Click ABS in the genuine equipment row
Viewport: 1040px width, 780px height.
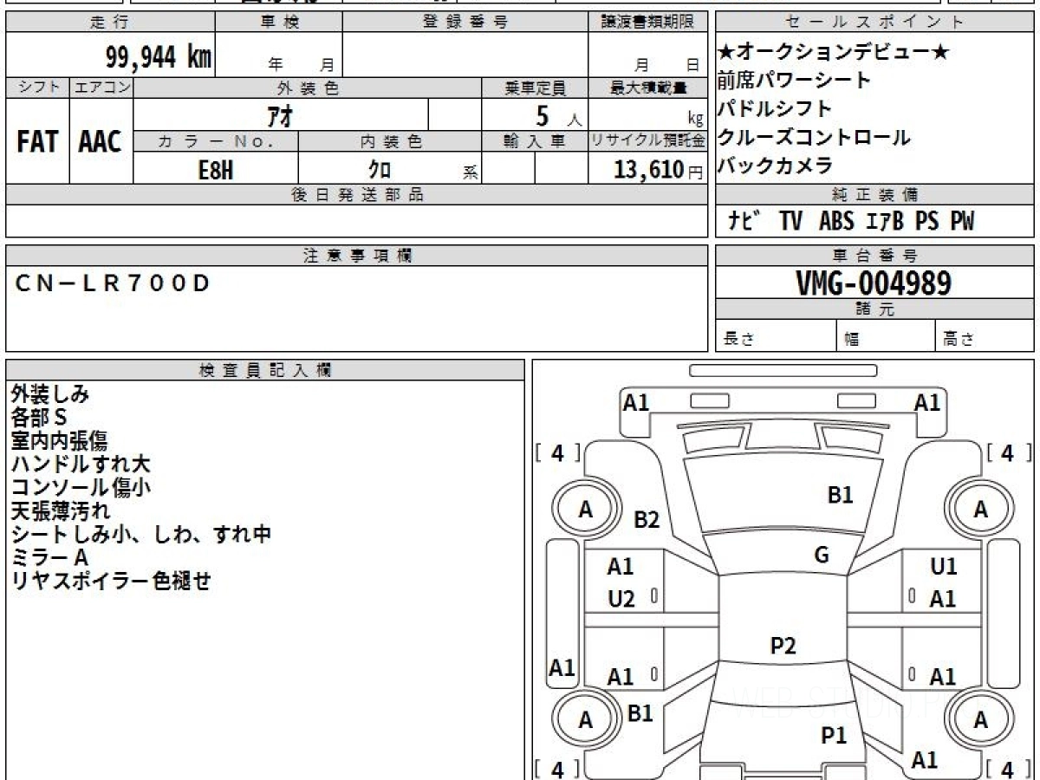click(x=836, y=222)
